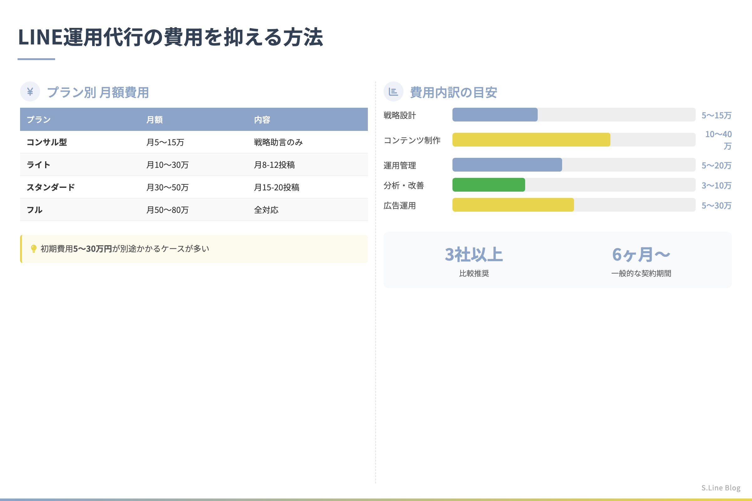Screen dimensions: 752x501
Task: Click the 比較推奨 caption
Action: [474, 273]
